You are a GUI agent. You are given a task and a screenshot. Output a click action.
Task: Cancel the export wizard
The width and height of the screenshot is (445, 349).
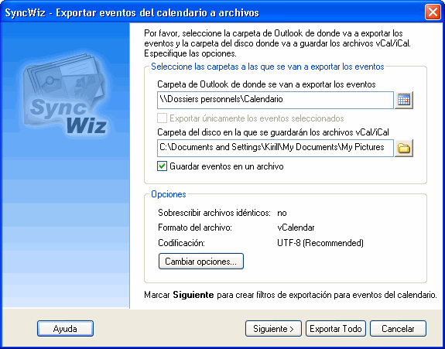pos(398,329)
